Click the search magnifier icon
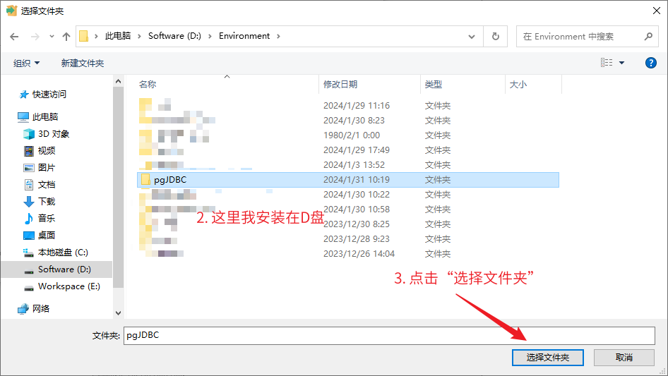The width and height of the screenshot is (668, 376). (x=648, y=36)
